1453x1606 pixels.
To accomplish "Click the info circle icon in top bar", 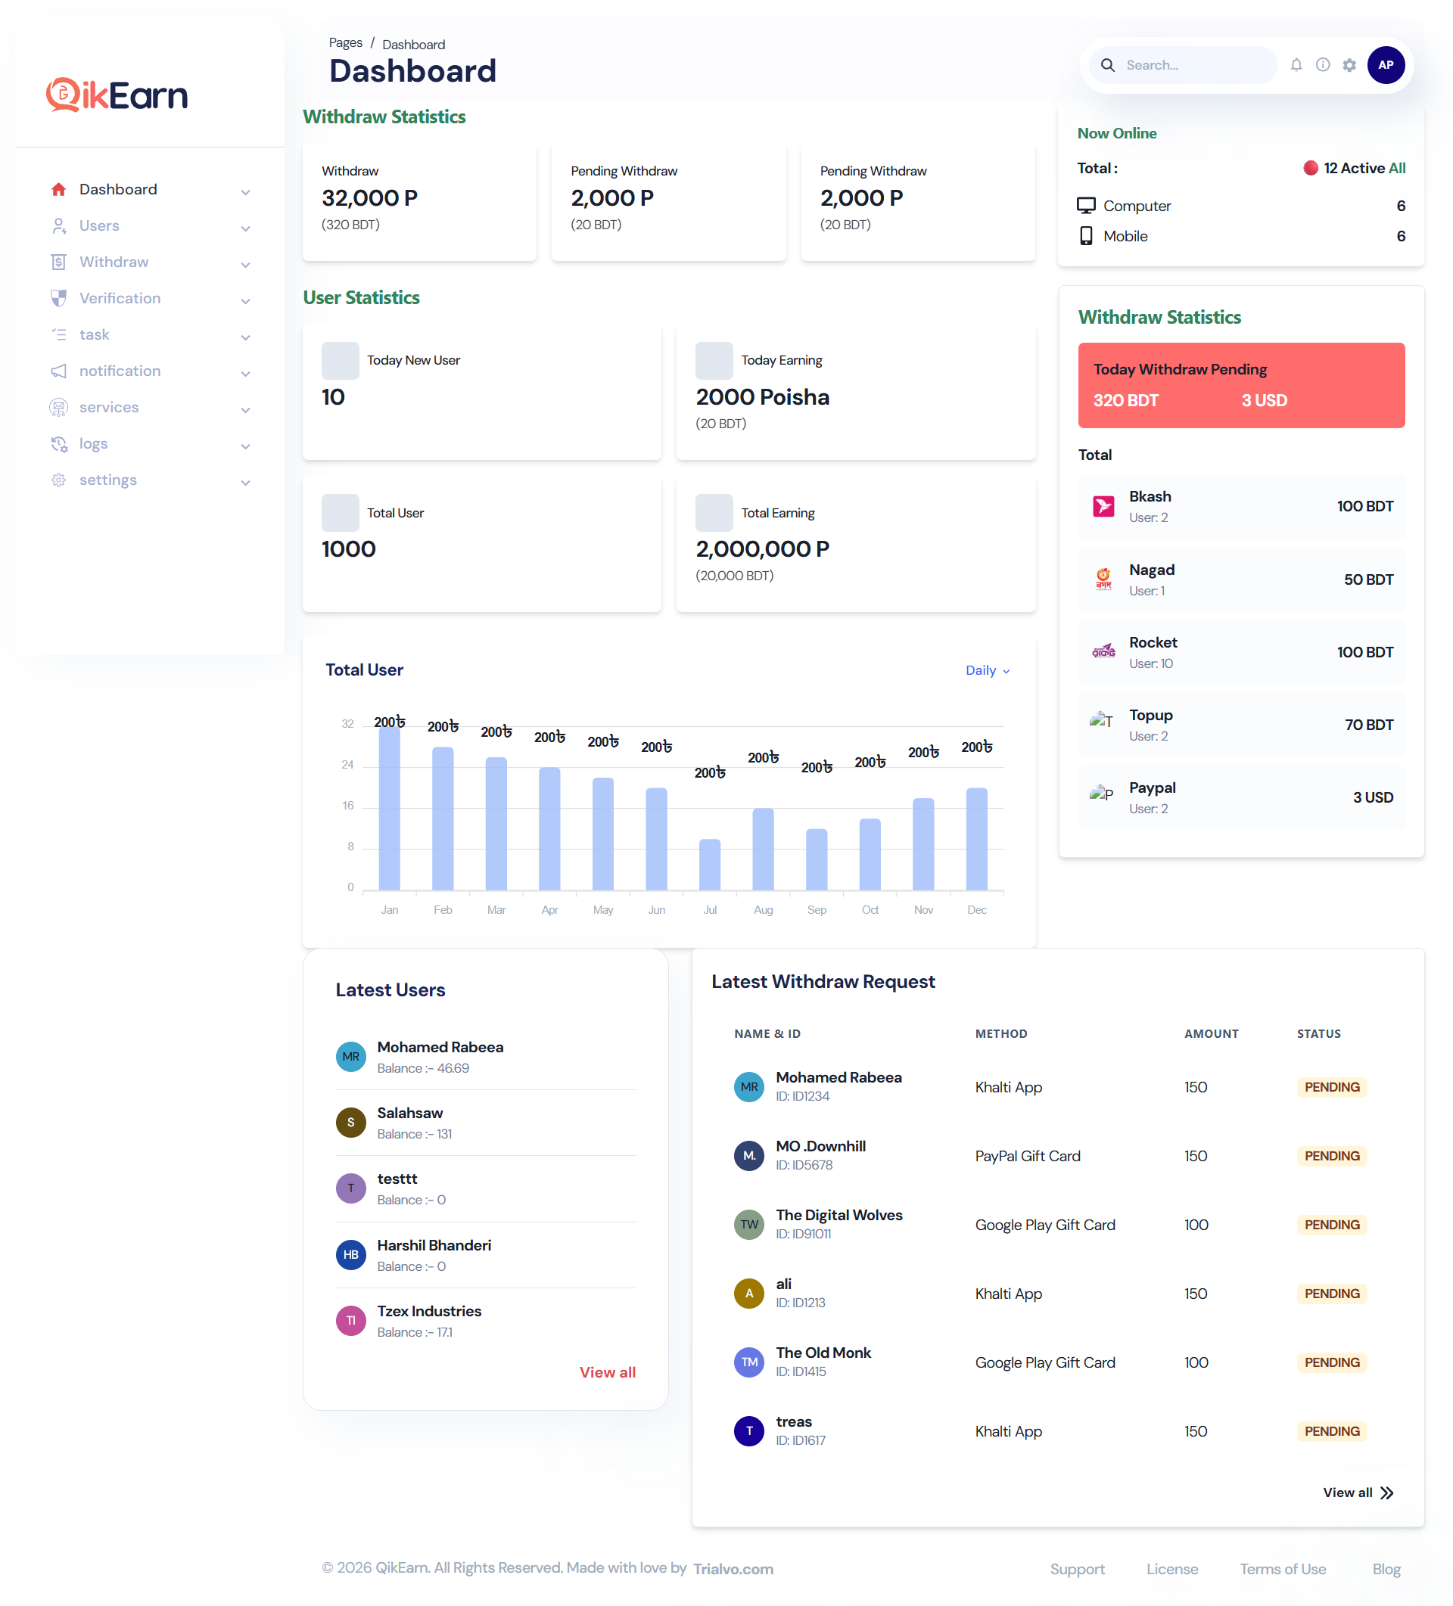I will [x=1322, y=65].
